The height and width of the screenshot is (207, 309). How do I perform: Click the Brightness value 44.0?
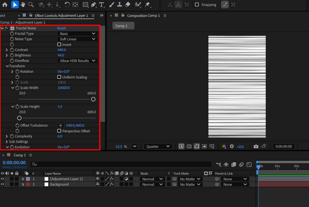coord(61,55)
